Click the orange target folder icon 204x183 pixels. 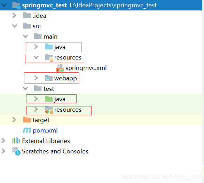[x=27, y=120]
